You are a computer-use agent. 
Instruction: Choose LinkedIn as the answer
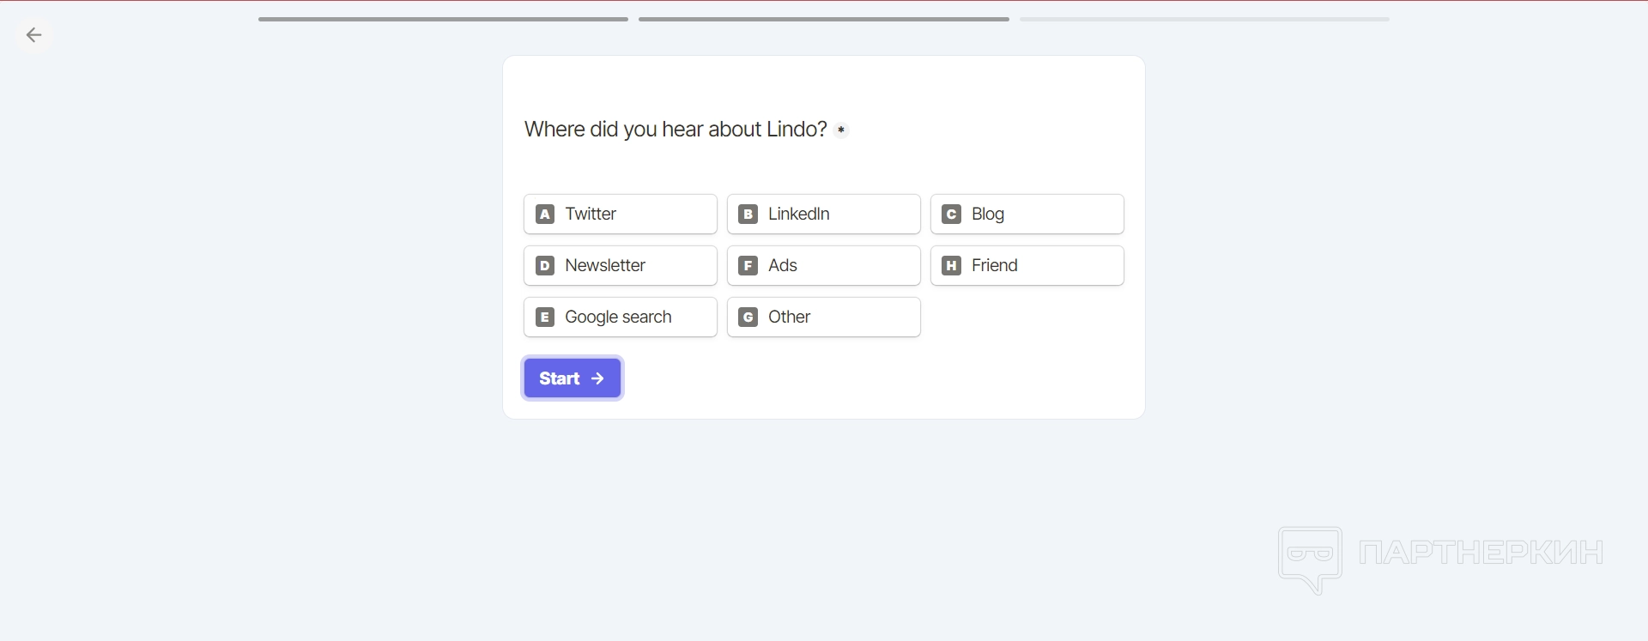point(823,214)
